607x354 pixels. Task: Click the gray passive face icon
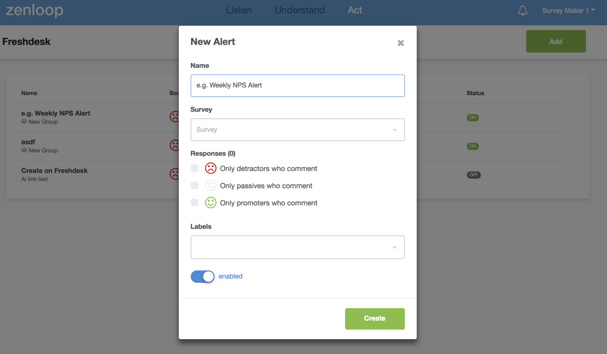point(211,185)
